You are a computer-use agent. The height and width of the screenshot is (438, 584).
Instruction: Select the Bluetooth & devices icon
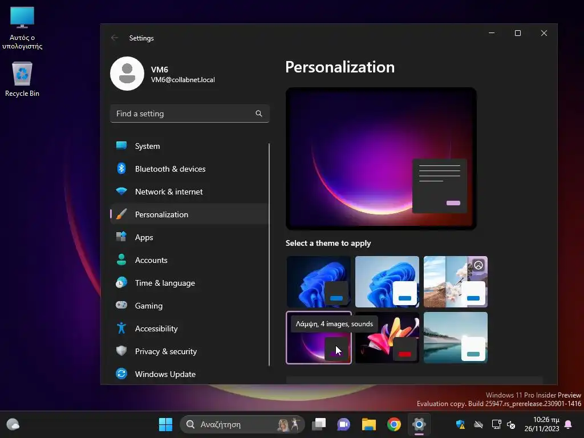121,168
